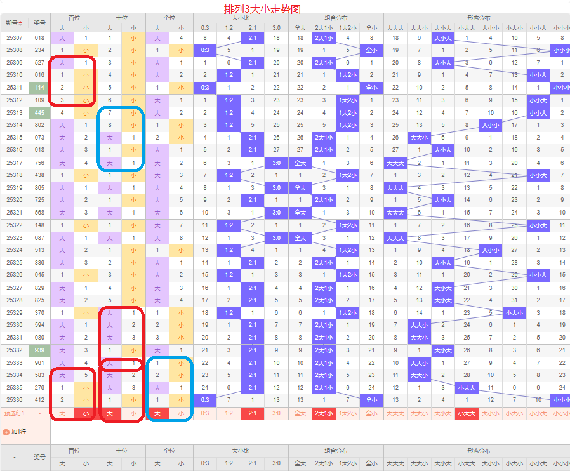Pick 全大 in 预选行1

point(300,413)
